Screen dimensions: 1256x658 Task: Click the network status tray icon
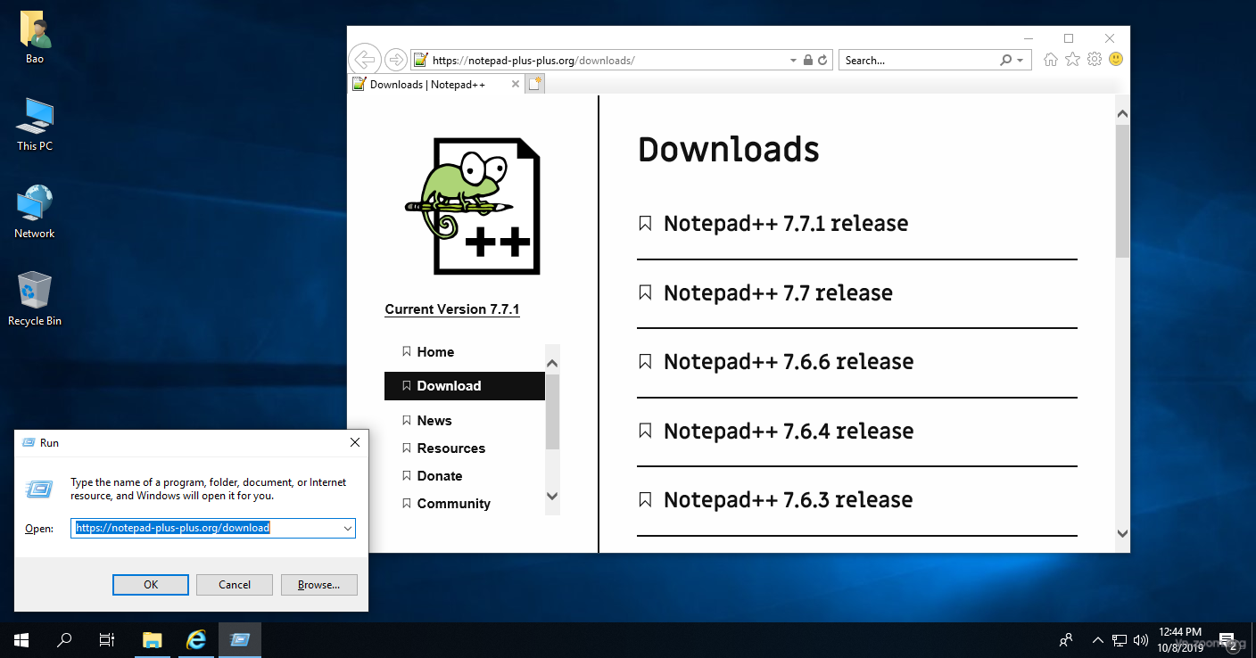pyautogui.click(x=1120, y=640)
